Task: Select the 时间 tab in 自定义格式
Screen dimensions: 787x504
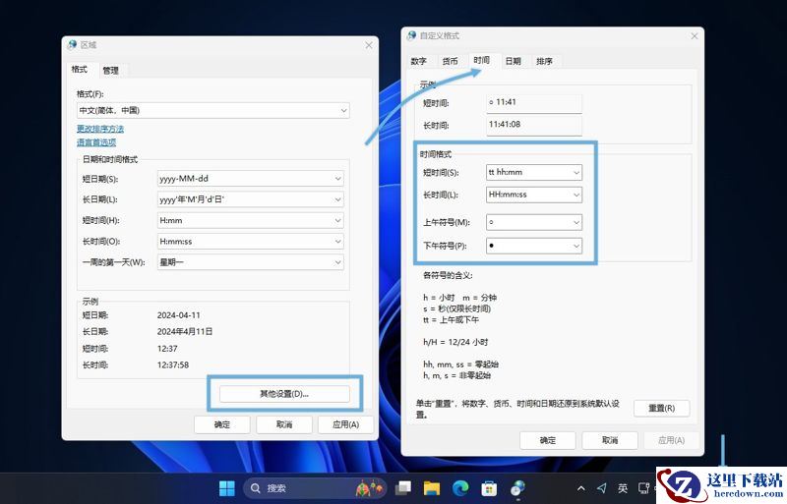Action: coord(481,60)
